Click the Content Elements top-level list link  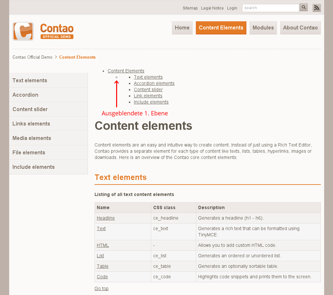tap(126, 71)
